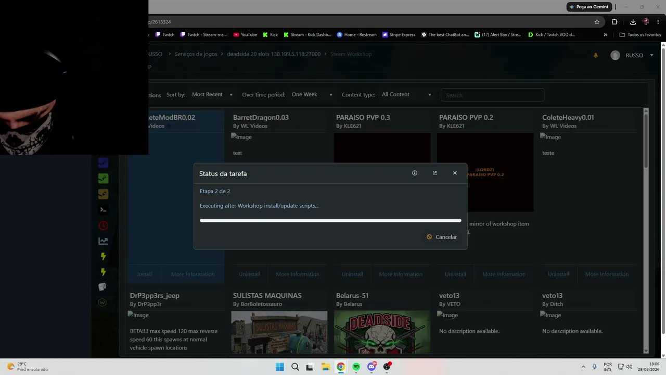This screenshot has height=375, width=666.
Task: Open the time period One Week dropdown
Action: click(312, 95)
